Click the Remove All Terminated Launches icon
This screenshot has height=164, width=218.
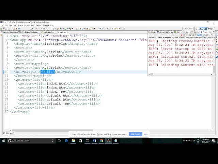(x=187, y=35)
